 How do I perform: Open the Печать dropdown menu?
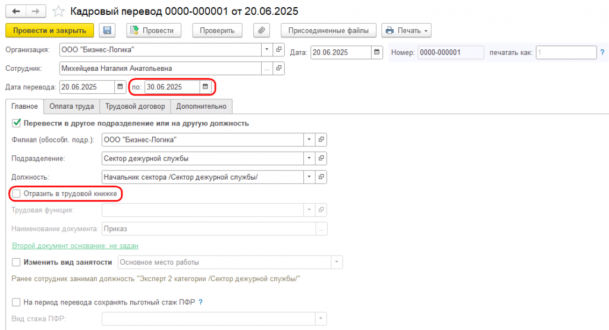pyautogui.click(x=406, y=30)
